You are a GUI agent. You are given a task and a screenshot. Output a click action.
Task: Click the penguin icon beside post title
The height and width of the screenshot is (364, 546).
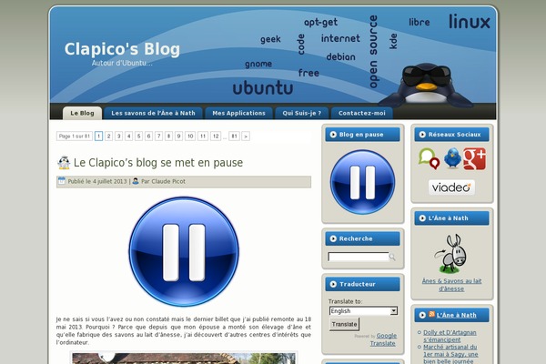coord(64,162)
